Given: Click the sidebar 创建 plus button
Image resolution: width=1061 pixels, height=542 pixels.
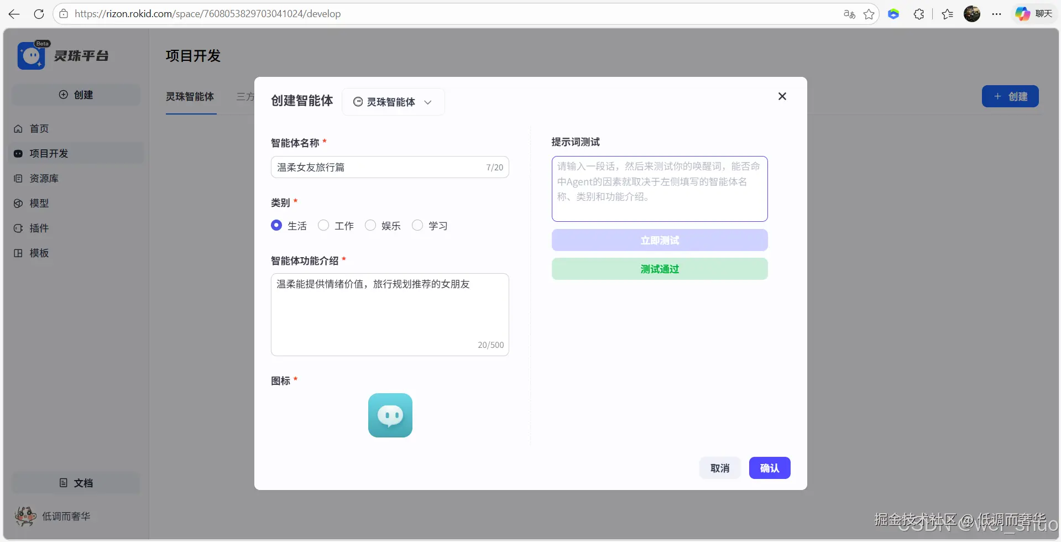Looking at the screenshot, I should tap(76, 95).
